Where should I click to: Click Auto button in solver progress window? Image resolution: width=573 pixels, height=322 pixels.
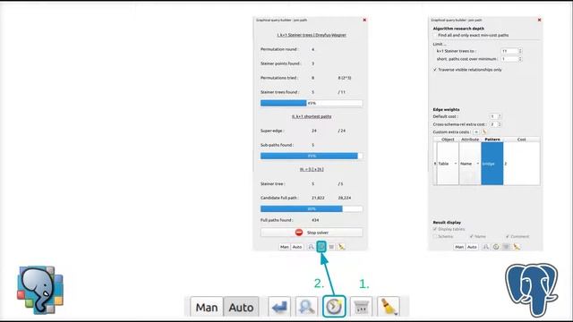(x=297, y=247)
